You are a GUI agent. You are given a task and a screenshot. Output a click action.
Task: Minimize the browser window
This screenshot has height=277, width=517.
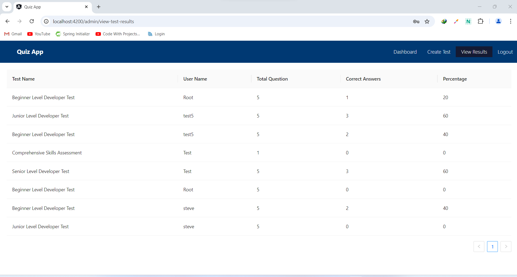[x=479, y=7]
